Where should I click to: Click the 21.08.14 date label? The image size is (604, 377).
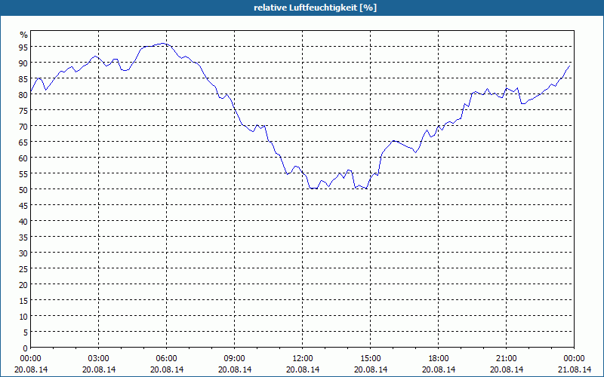coord(575,369)
